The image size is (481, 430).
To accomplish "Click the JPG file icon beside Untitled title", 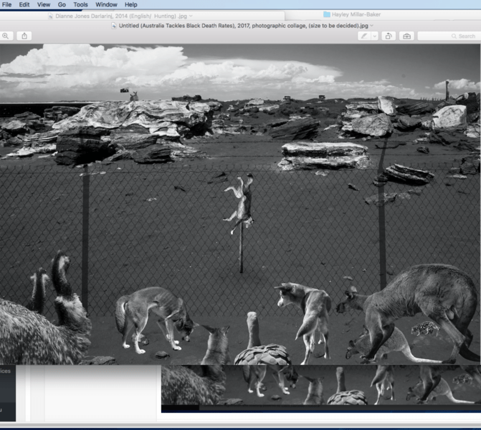I will [x=114, y=25].
